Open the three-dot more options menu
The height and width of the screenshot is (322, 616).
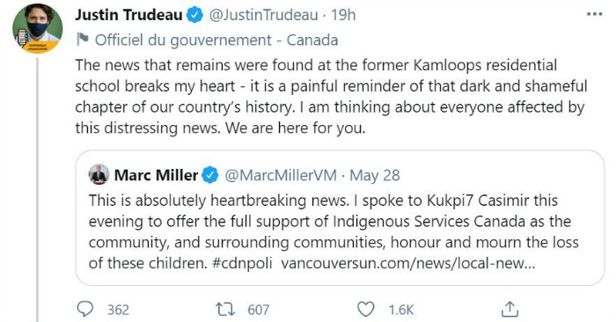click(594, 15)
